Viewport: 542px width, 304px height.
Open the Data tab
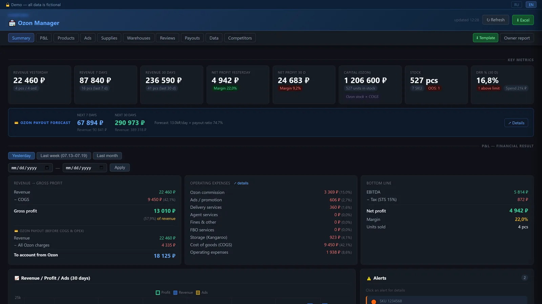(214, 38)
